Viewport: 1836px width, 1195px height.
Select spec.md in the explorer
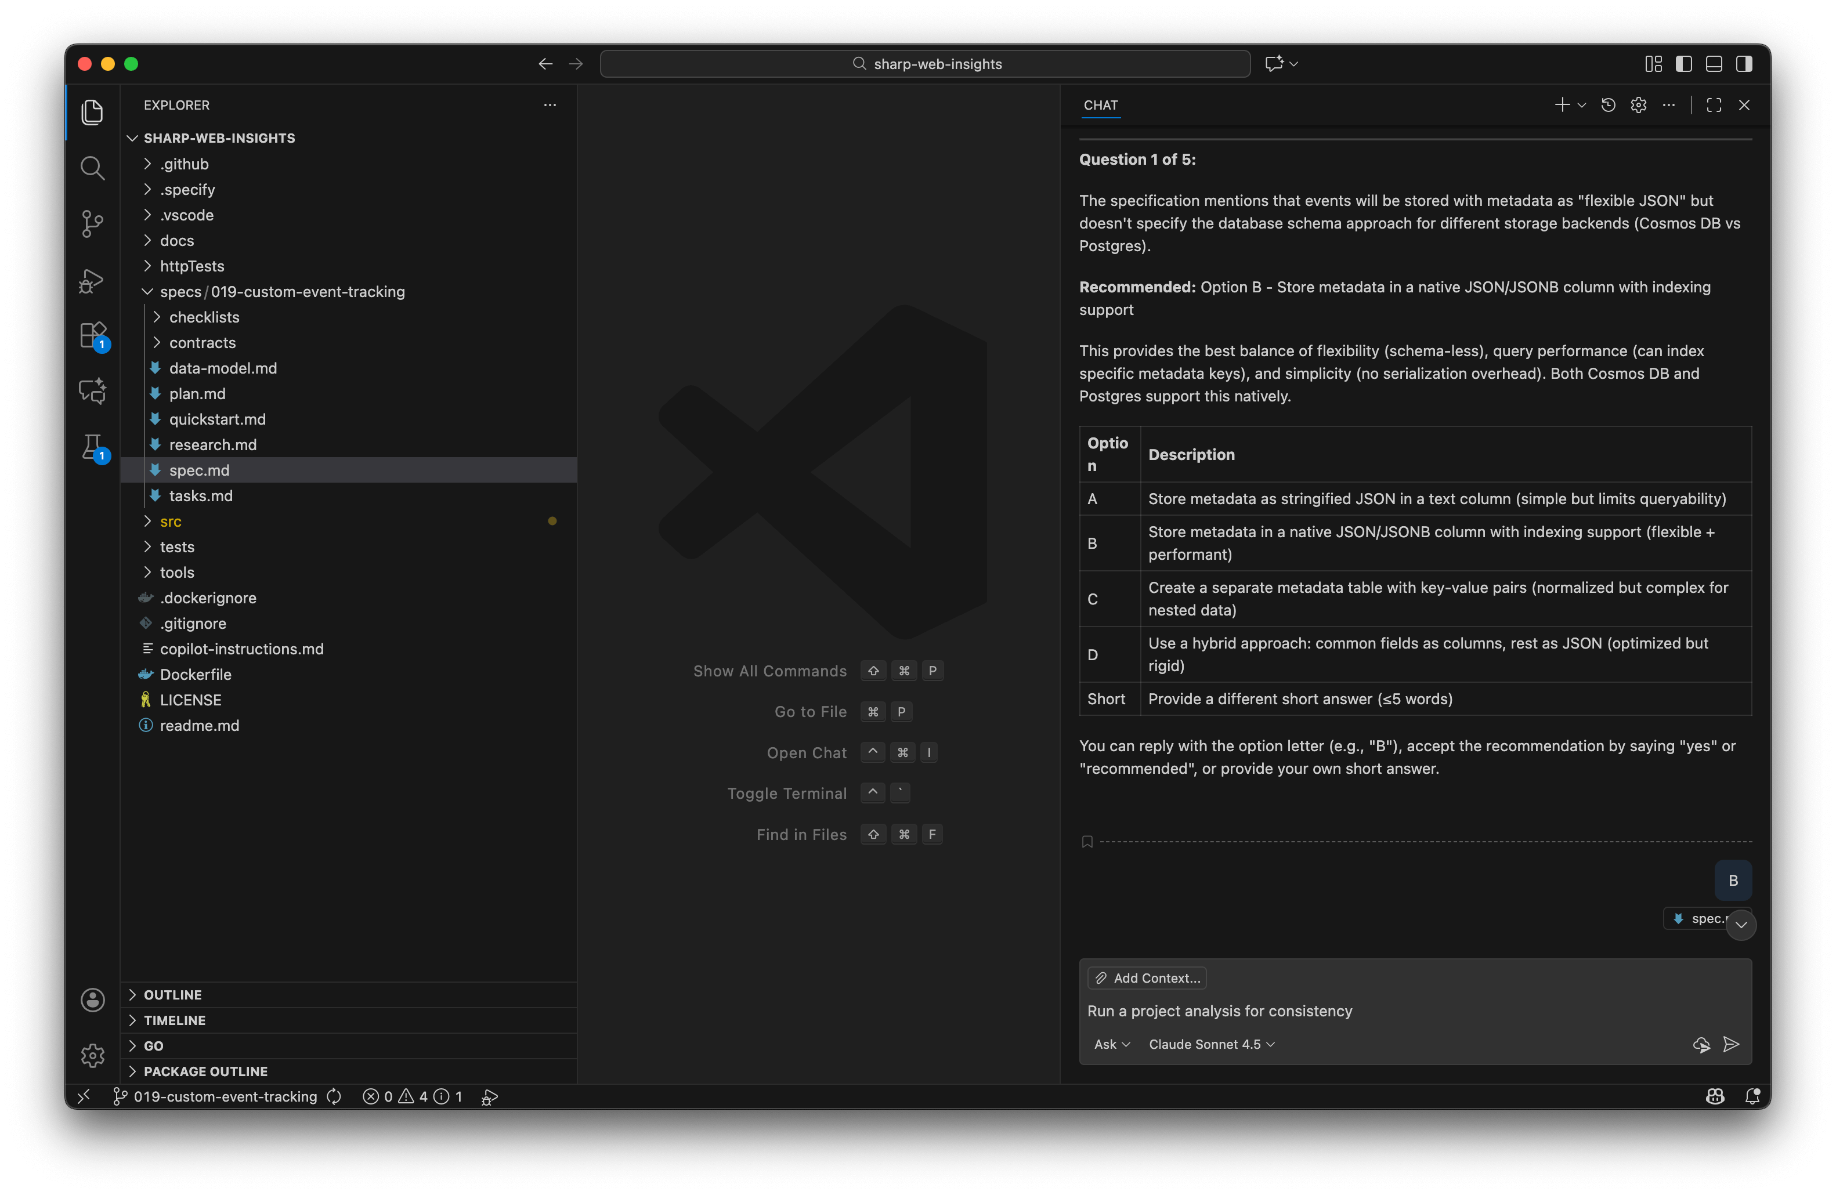coord(199,470)
